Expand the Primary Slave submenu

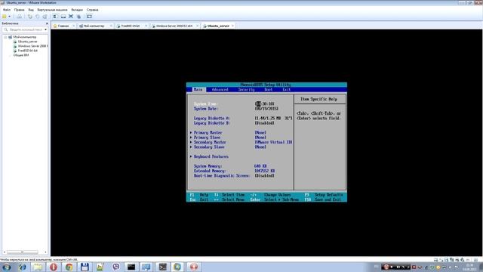point(207,138)
